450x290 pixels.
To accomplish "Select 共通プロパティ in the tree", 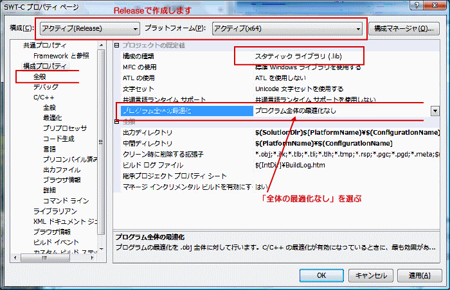I will pyautogui.click(x=44, y=46).
